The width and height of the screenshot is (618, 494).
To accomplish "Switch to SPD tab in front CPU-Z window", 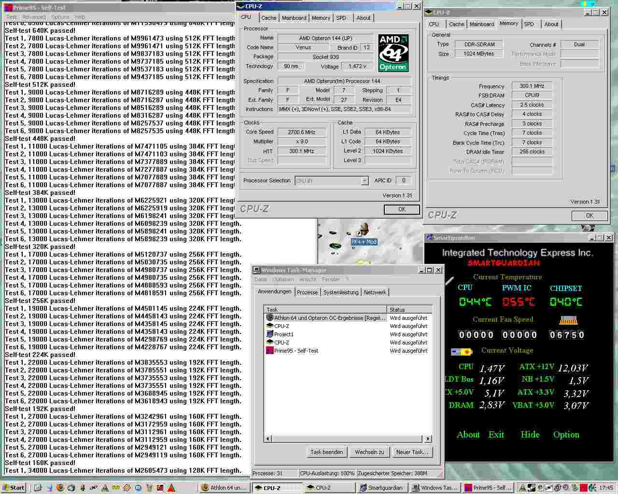I will (x=341, y=18).
